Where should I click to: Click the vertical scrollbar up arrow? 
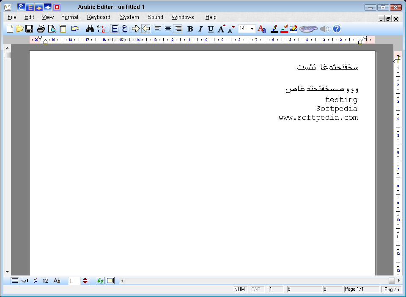pos(7,48)
